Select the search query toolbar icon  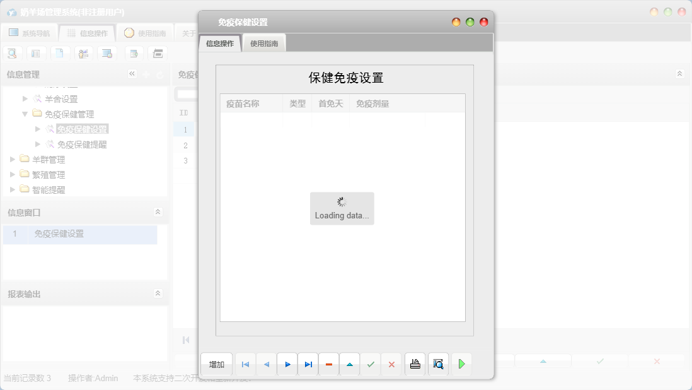pyautogui.click(x=12, y=53)
